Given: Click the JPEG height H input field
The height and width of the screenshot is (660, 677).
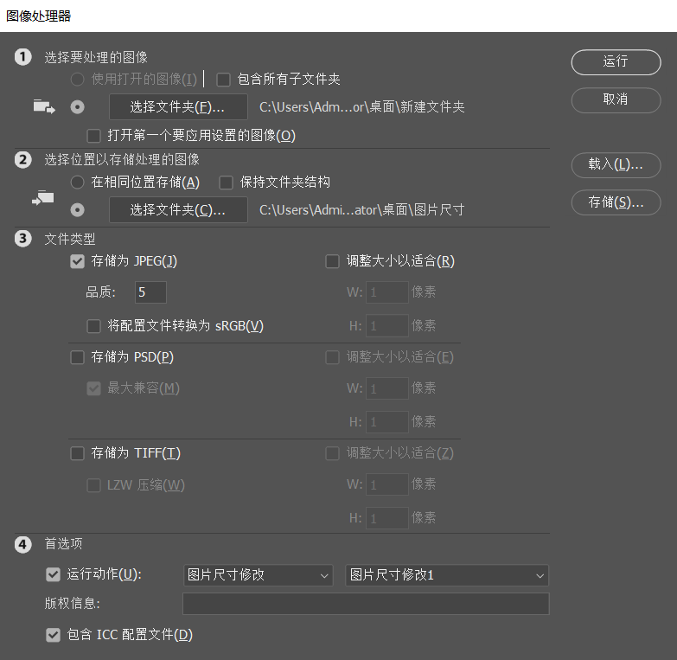Looking at the screenshot, I should click(387, 326).
